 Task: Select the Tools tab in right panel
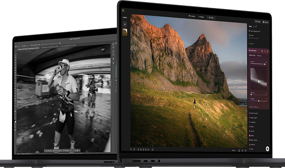coord(250,26)
